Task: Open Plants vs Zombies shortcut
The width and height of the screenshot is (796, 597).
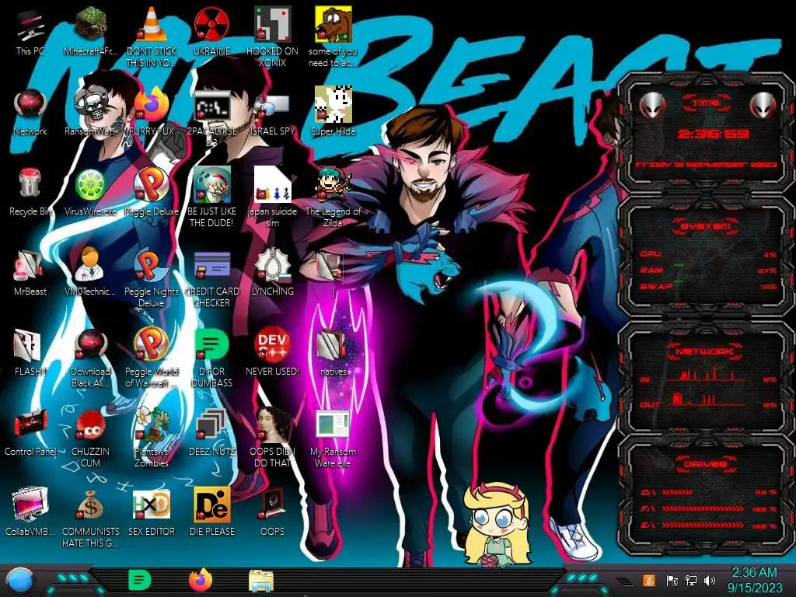Action: (x=152, y=424)
